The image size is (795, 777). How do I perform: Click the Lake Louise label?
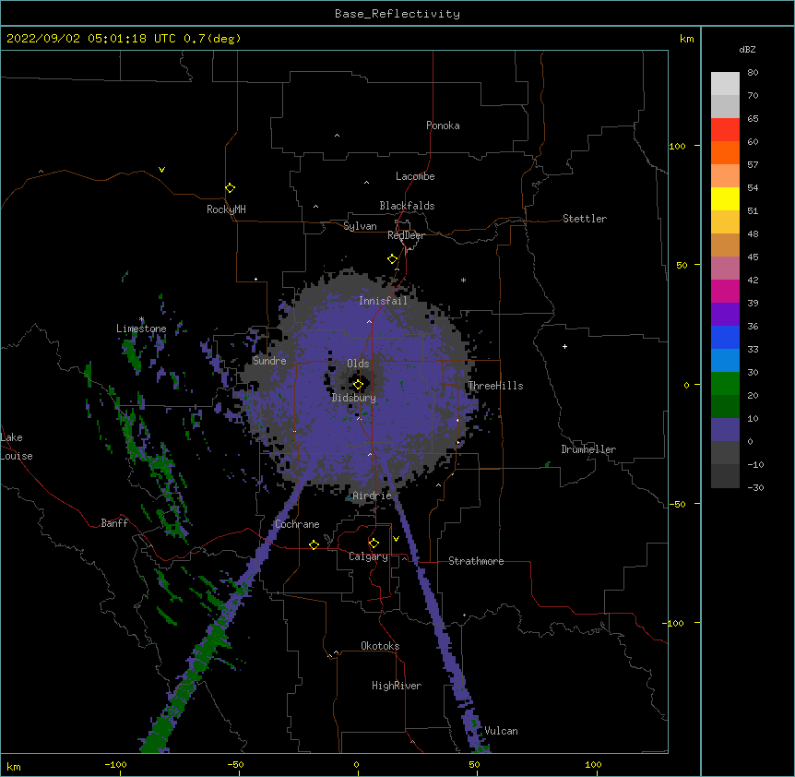point(15,447)
